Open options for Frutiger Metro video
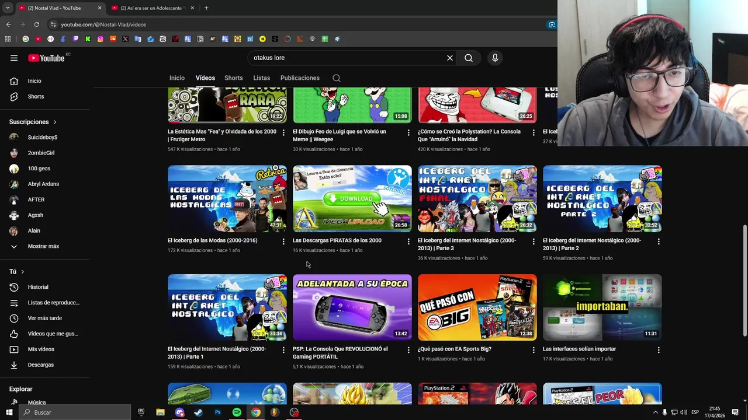748x420 pixels. 283,133
